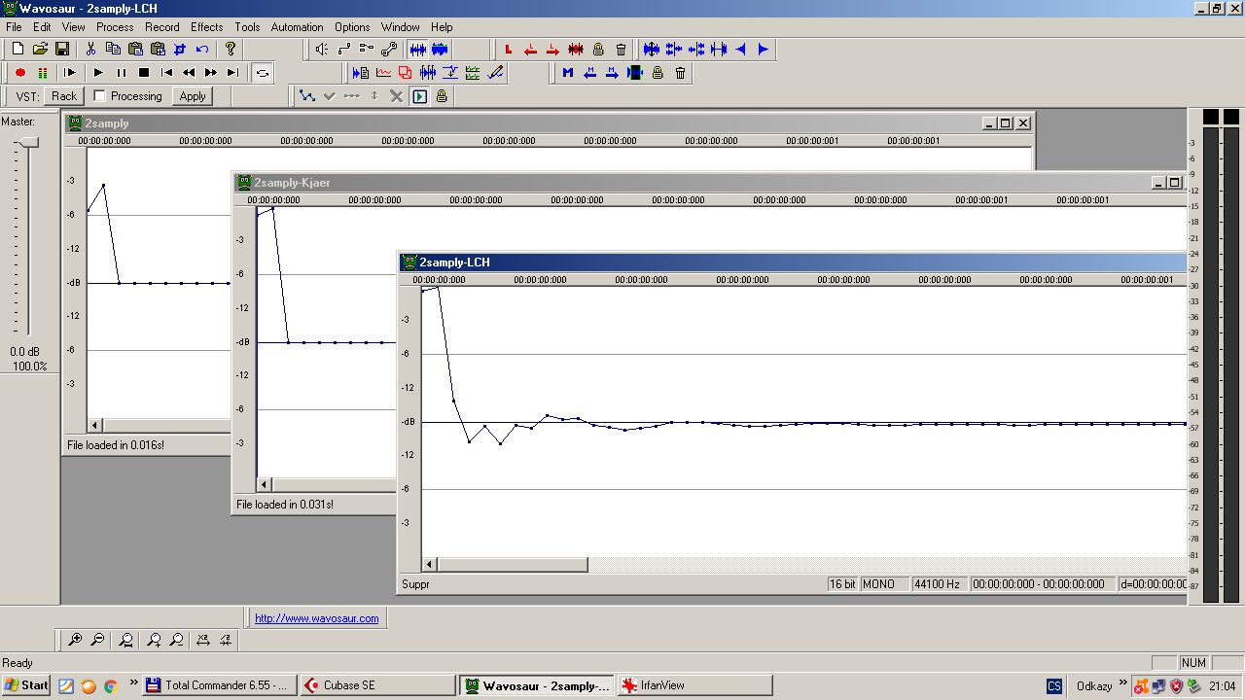
Task: Toggle the loop playback button
Action: click(x=262, y=73)
